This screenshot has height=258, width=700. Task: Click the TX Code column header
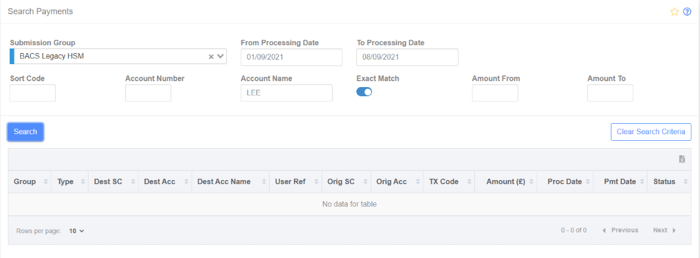[448, 182]
